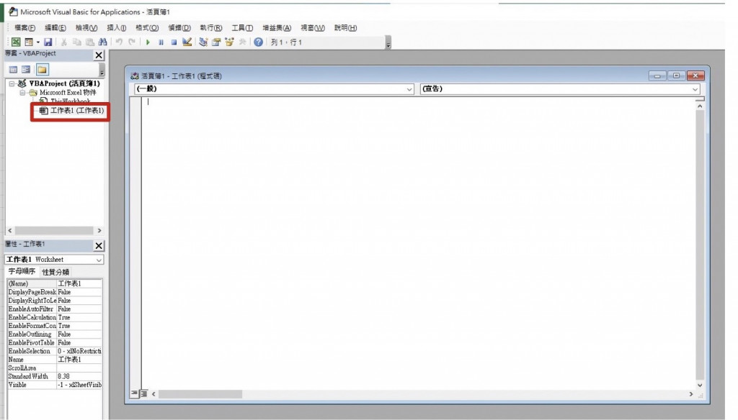Open the 檢視(V) menu
This screenshot has height=420, width=738.
(x=86, y=28)
